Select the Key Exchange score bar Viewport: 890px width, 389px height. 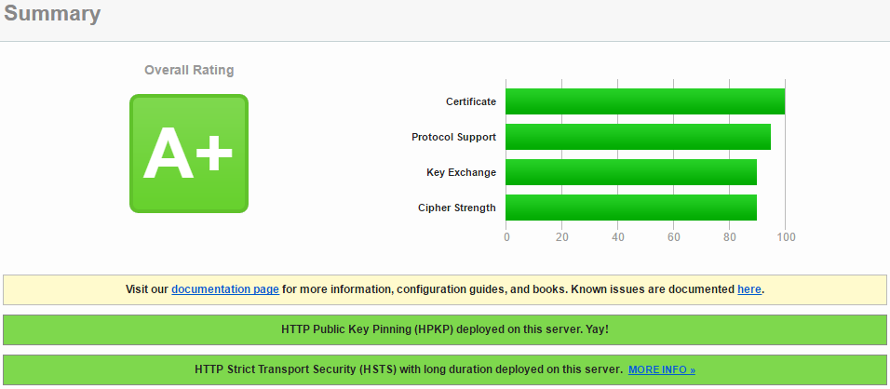click(x=630, y=172)
